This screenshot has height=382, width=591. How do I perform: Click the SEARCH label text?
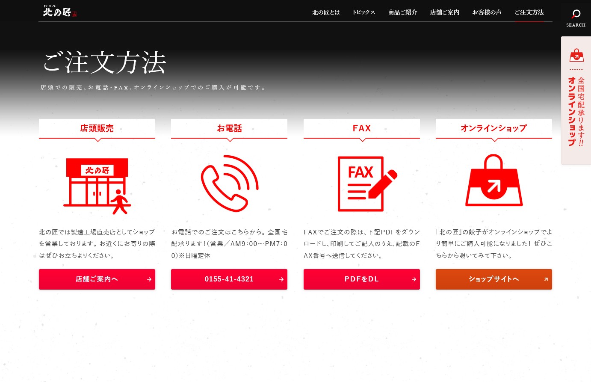pos(576,25)
